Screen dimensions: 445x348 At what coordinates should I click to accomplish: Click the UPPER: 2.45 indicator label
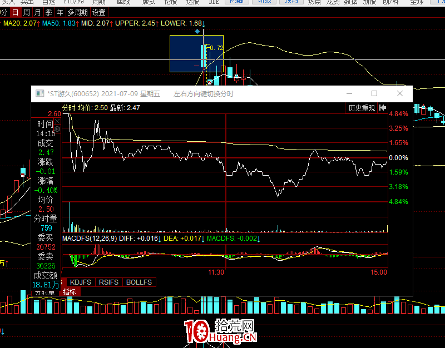[x=137, y=23]
